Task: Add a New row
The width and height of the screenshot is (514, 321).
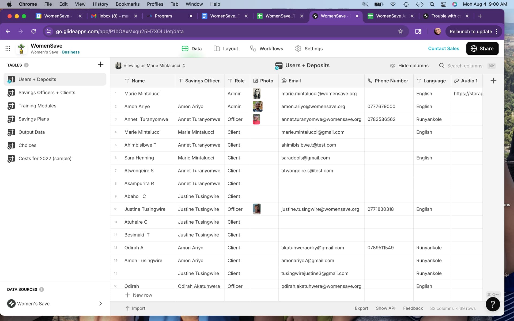Action: coord(139,295)
